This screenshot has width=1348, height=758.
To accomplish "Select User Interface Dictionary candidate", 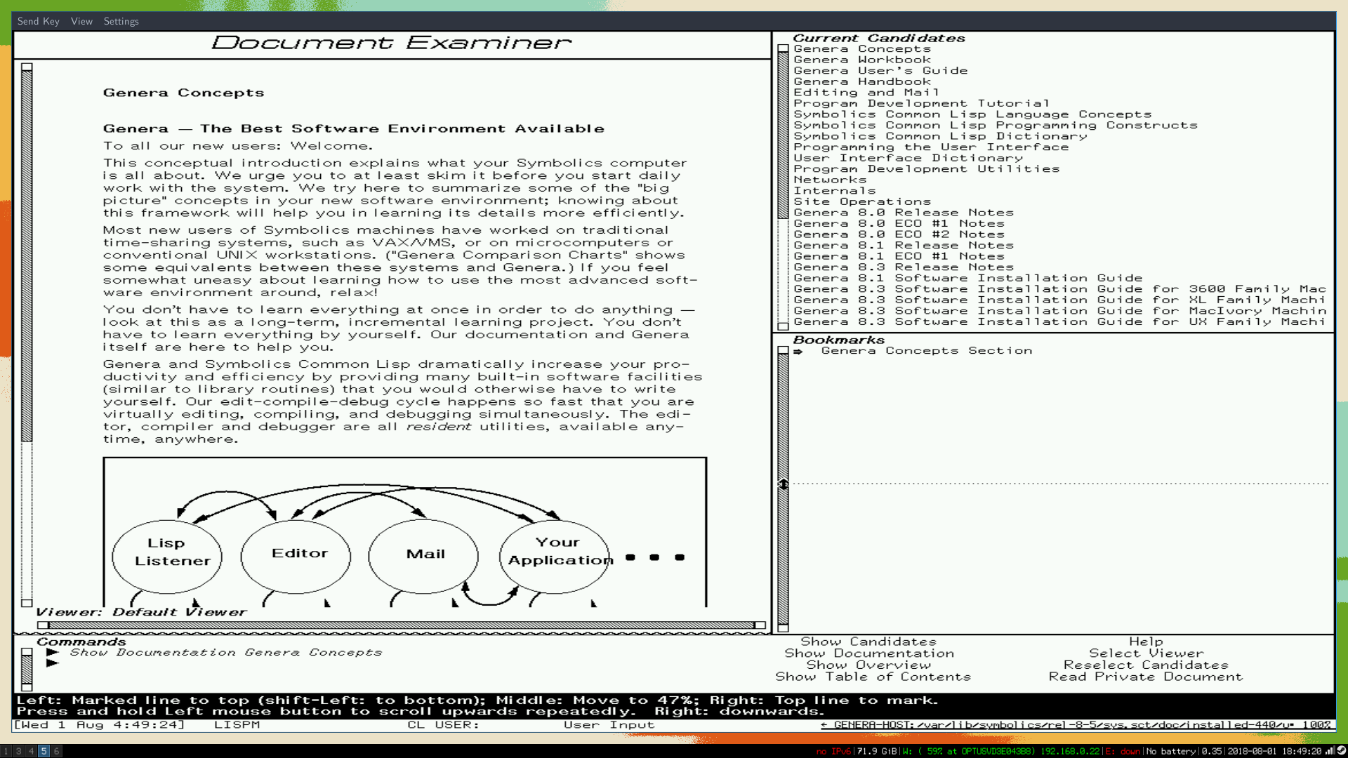I will 908,158.
